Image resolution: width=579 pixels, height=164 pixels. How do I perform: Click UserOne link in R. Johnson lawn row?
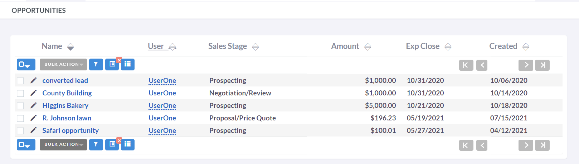tap(162, 118)
